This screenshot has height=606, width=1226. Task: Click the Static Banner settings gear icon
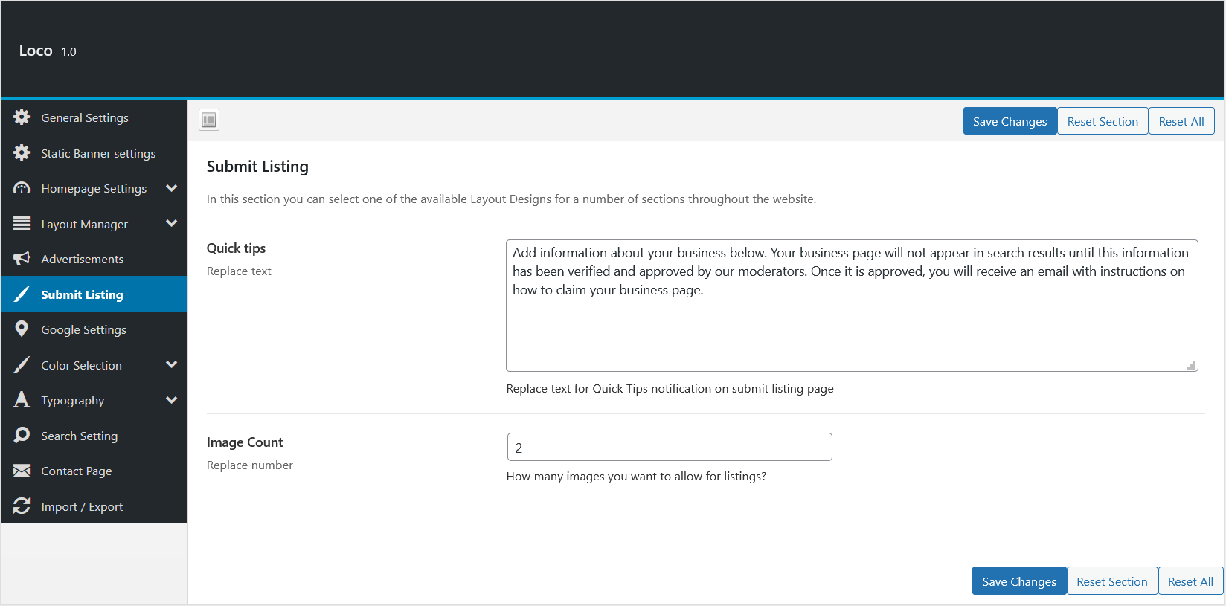22,153
